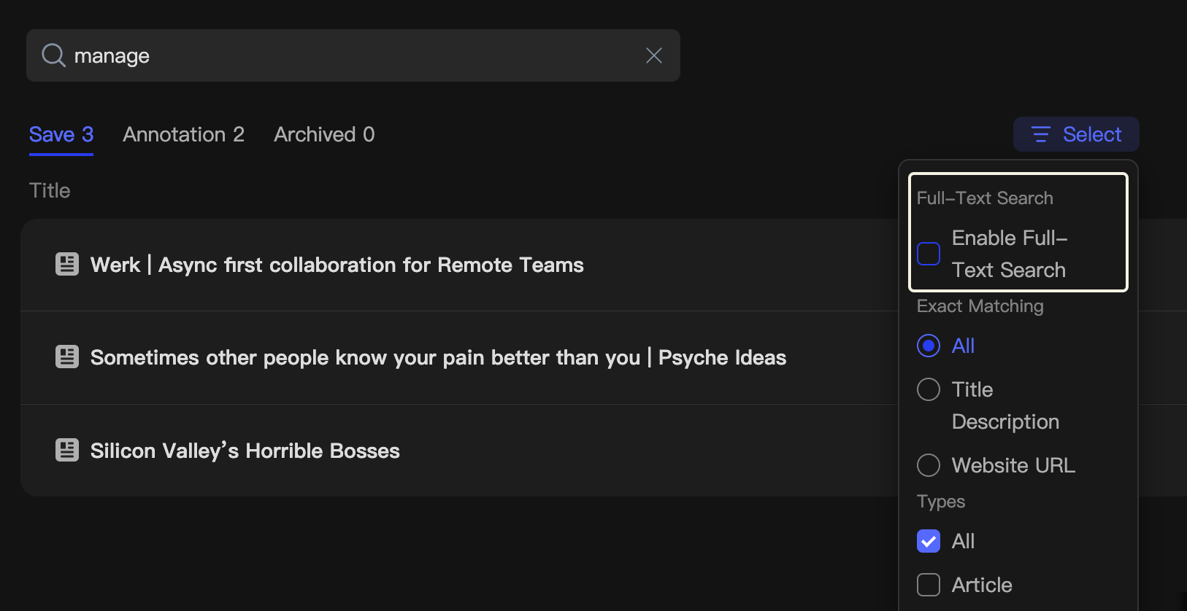Click article icon beside Werk entry
The image size is (1187, 611).
point(67,264)
